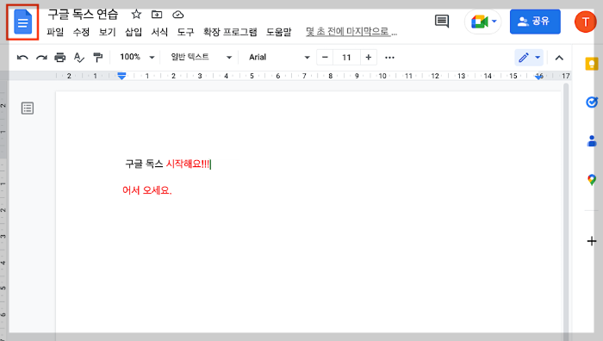Viewport: 603px width, 341px height.
Task: Show the document outline icon
Action: 28,108
